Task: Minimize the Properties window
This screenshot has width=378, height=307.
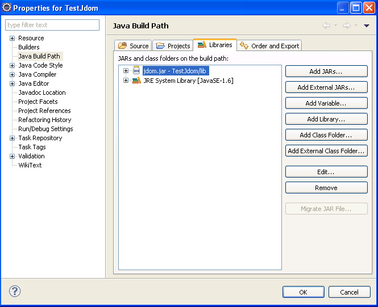Action: 343,8
